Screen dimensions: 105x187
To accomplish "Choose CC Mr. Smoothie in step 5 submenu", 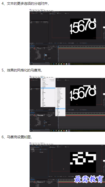I will pyautogui.click(x=60, y=94).
